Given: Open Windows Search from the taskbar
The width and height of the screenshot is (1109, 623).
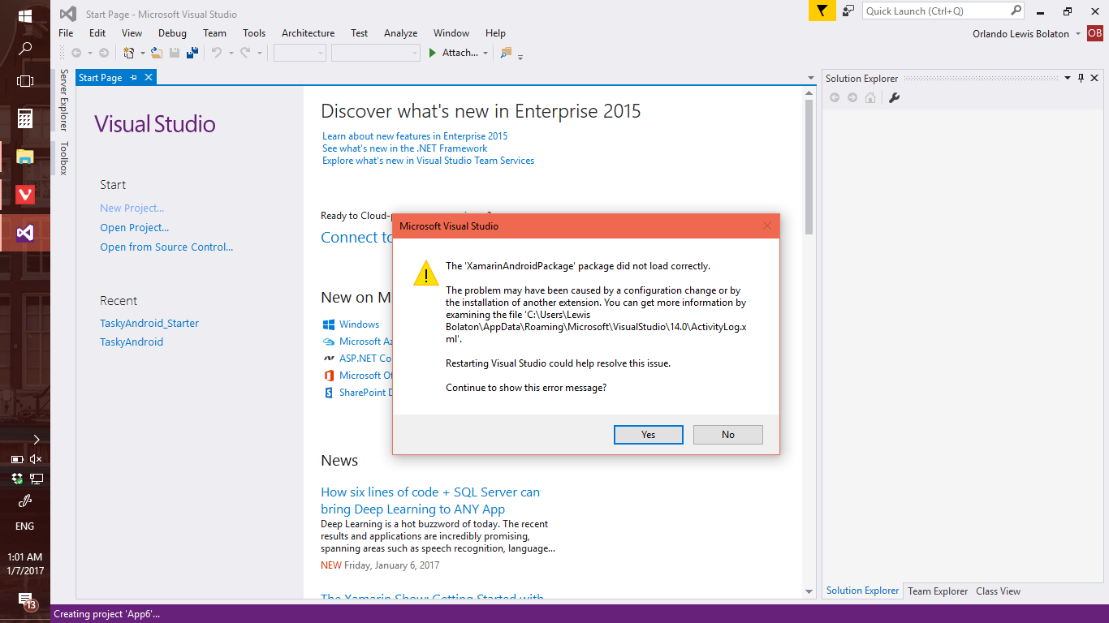Looking at the screenshot, I should (25, 49).
